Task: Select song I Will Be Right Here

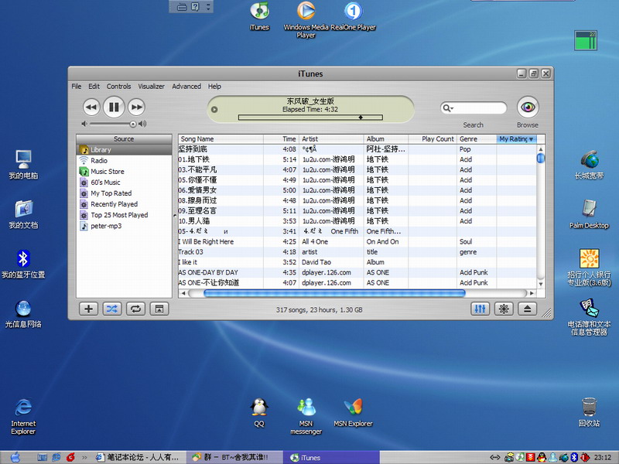Action: point(357,241)
